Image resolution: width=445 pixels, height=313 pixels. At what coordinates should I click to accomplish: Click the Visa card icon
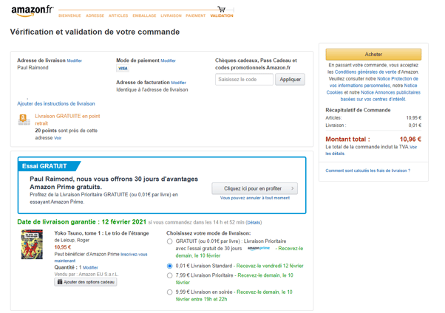[x=123, y=69]
